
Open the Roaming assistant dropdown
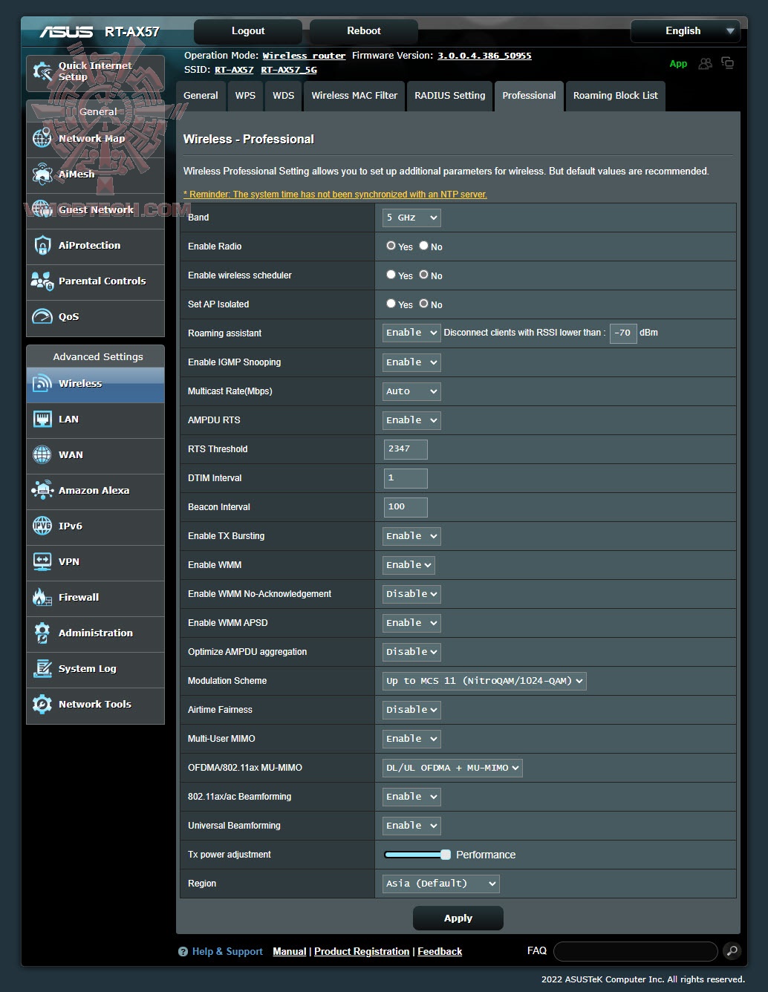(411, 333)
